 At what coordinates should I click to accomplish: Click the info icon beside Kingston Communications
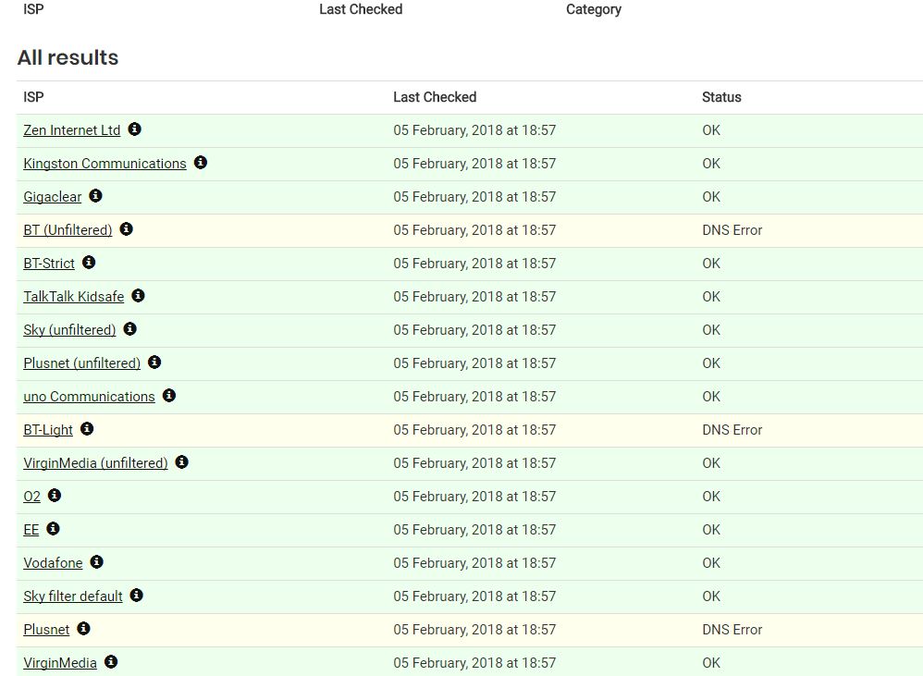(200, 163)
